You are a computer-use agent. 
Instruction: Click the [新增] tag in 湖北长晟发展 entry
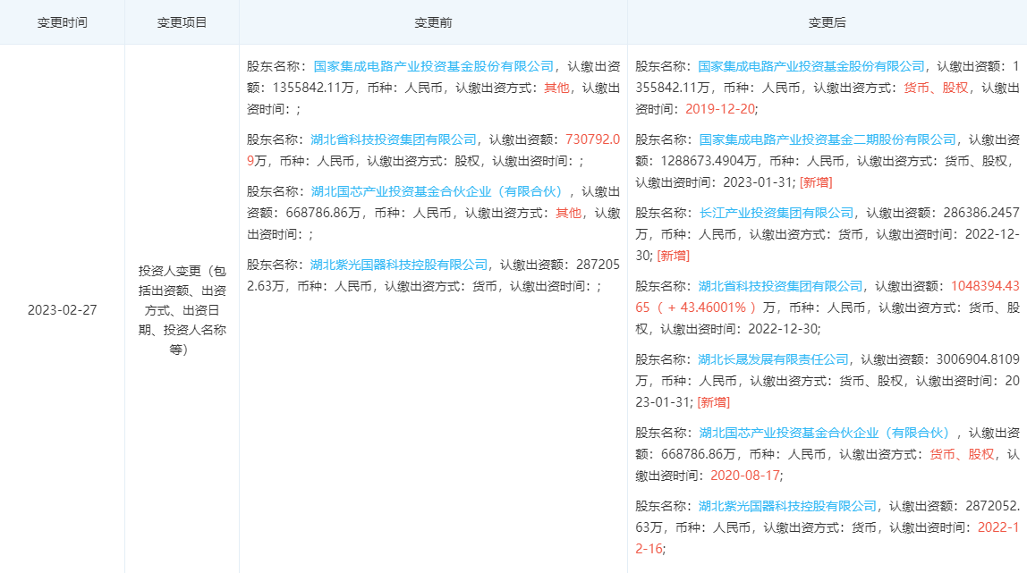pos(713,401)
